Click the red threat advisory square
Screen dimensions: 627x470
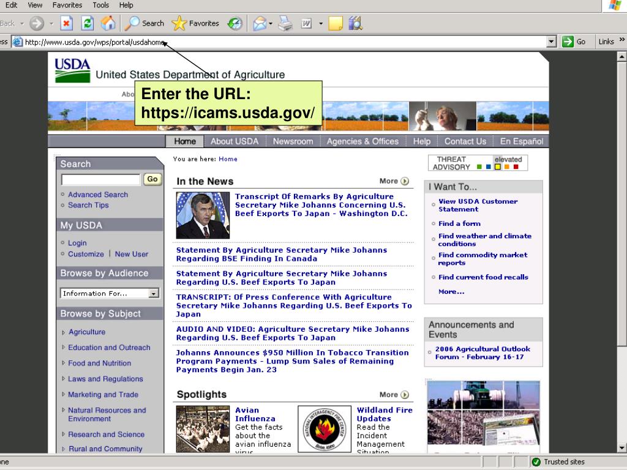(516, 166)
